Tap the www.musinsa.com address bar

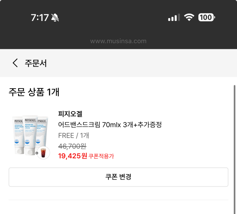pyautogui.click(x=118, y=41)
